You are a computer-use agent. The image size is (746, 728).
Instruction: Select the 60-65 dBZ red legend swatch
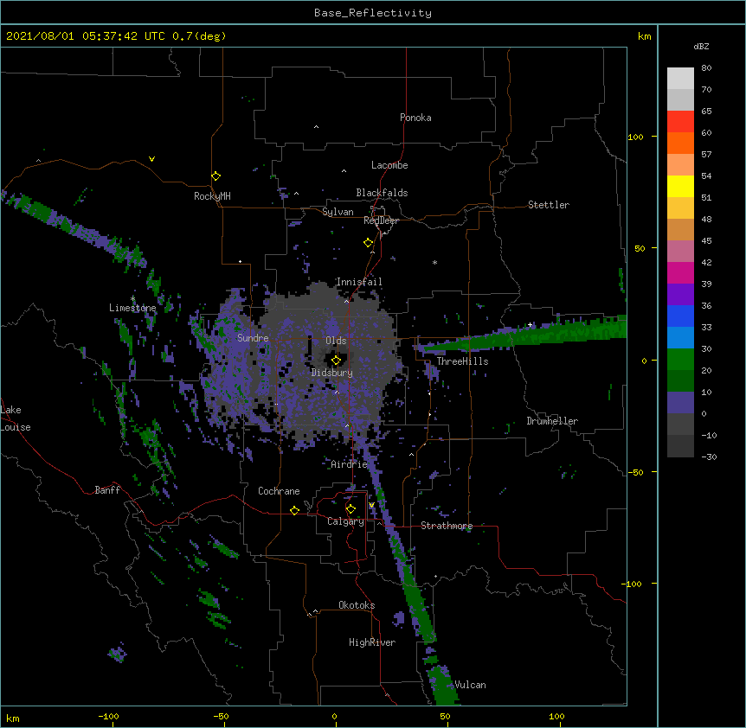coord(680,122)
